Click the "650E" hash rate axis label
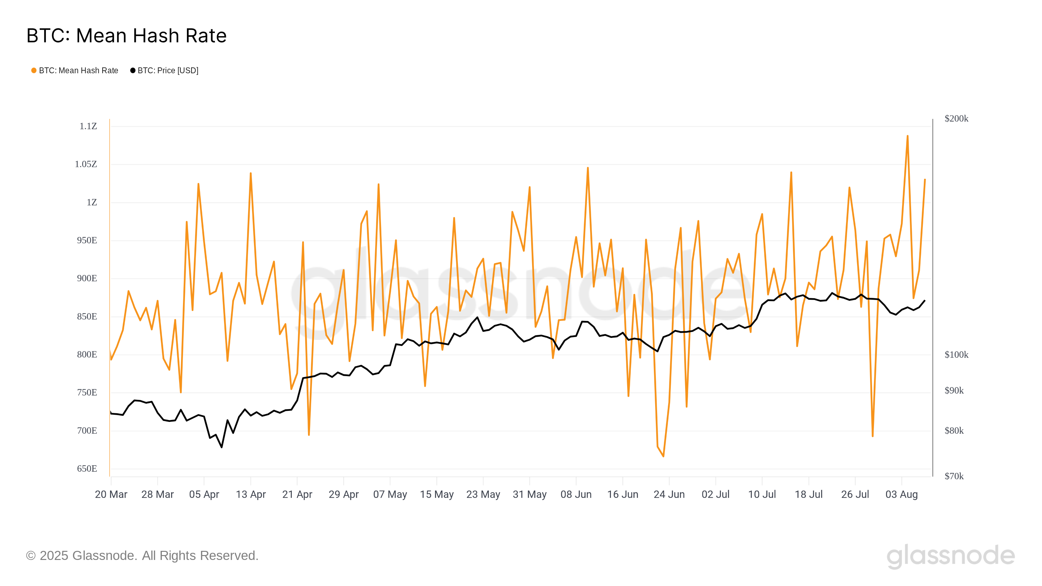 [x=87, y=469]
